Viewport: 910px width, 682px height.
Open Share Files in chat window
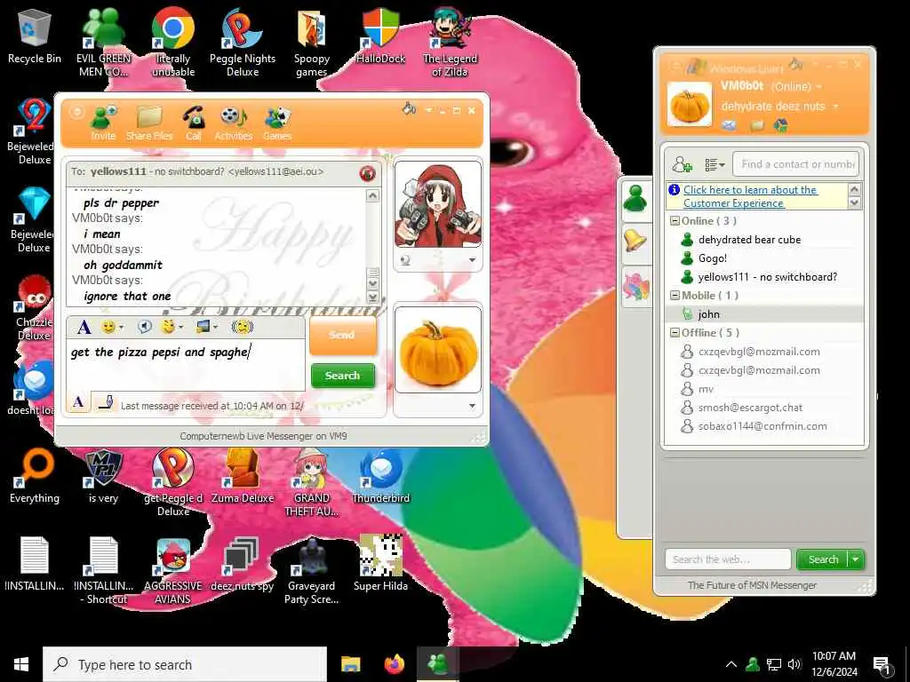click(x=149, y=123)
